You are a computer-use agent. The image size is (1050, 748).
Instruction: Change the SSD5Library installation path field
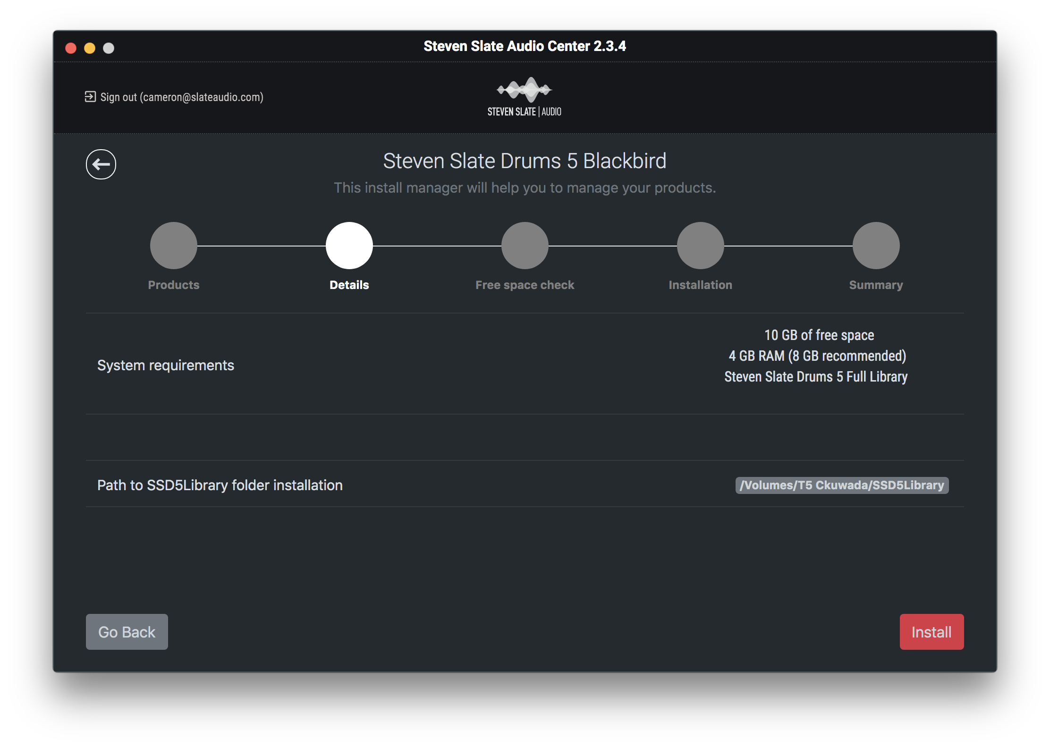pyautogui.click(x=842, y=485)
